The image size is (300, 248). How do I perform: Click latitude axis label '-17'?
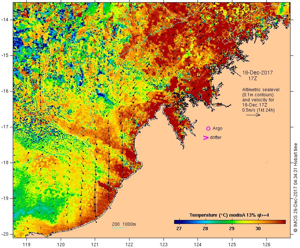pyautogui.click(x=4, y=127)
